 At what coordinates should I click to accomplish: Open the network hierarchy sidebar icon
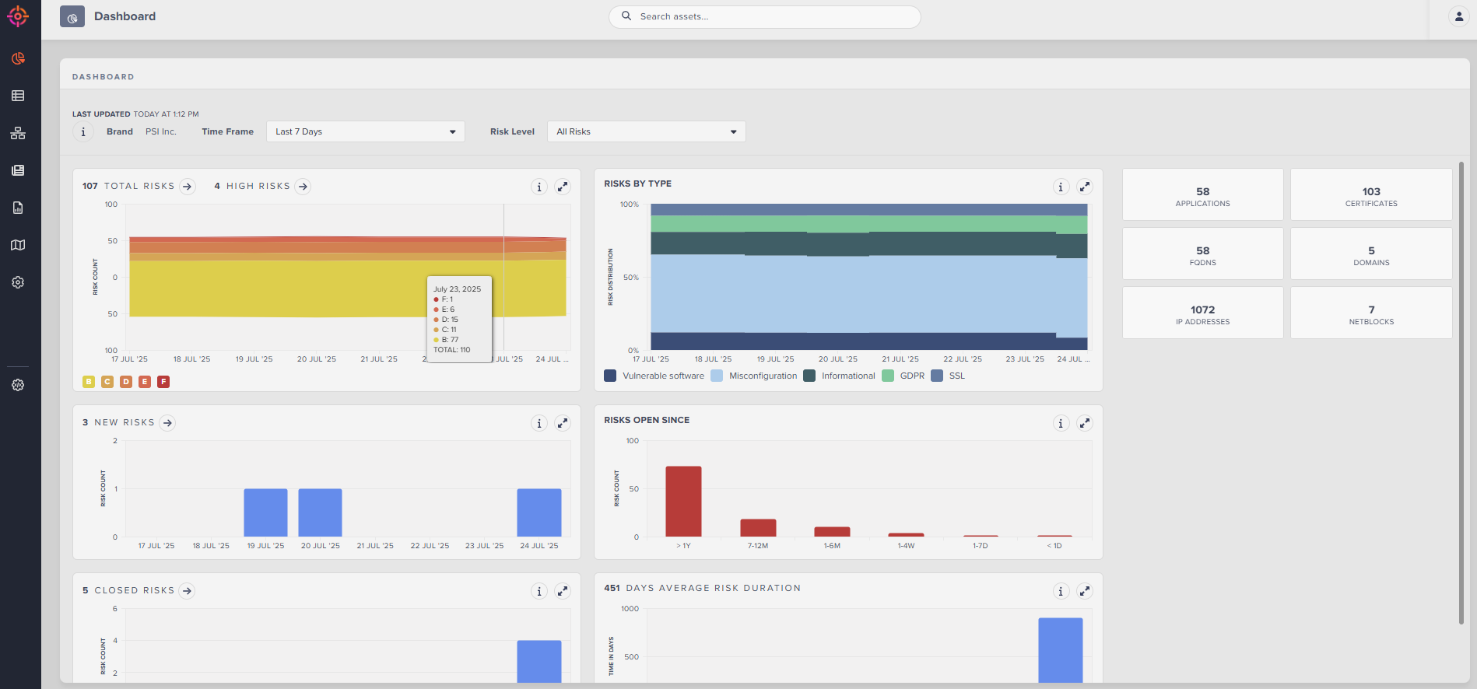(18, 133)
